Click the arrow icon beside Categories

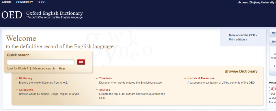click(17, 90)
